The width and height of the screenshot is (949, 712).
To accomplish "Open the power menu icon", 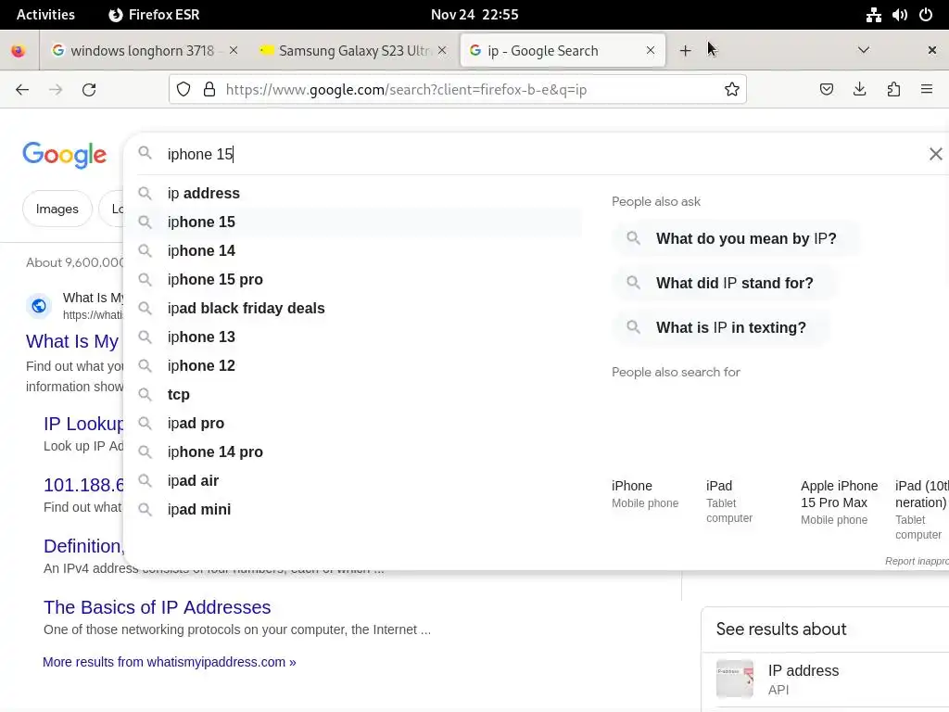I will 926,15.
